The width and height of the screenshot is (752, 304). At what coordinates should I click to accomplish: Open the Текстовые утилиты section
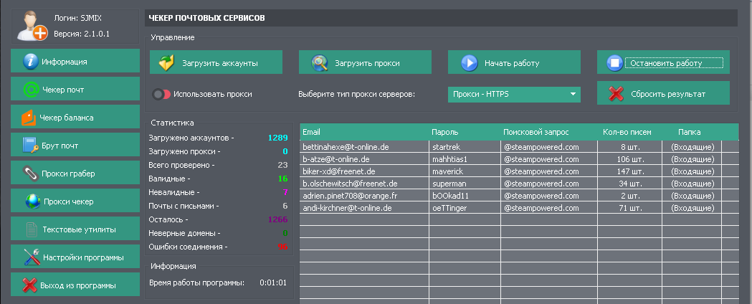75,229
